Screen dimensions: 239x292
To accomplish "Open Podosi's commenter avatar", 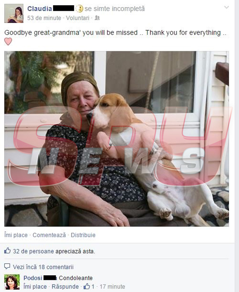I will pos(12,282).
